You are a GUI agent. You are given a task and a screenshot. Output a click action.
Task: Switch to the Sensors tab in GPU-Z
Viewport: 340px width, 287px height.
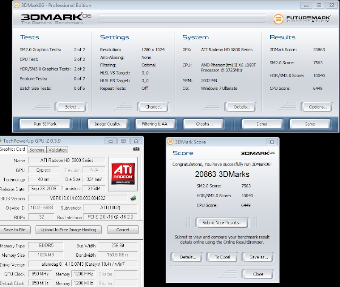37,150
